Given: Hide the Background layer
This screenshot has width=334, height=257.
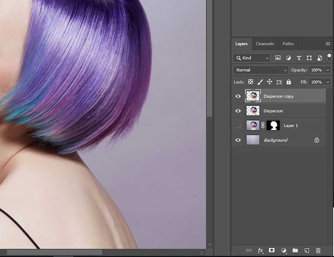Looking at the screenshot, I should pyautogui.click(x=238, y=140).
